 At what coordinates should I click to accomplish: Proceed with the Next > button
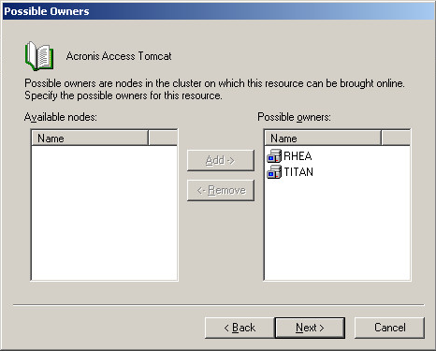pos(310,328)
